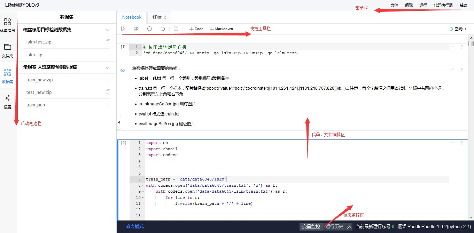Open the 设置 sidebar panel

point(8,102)
